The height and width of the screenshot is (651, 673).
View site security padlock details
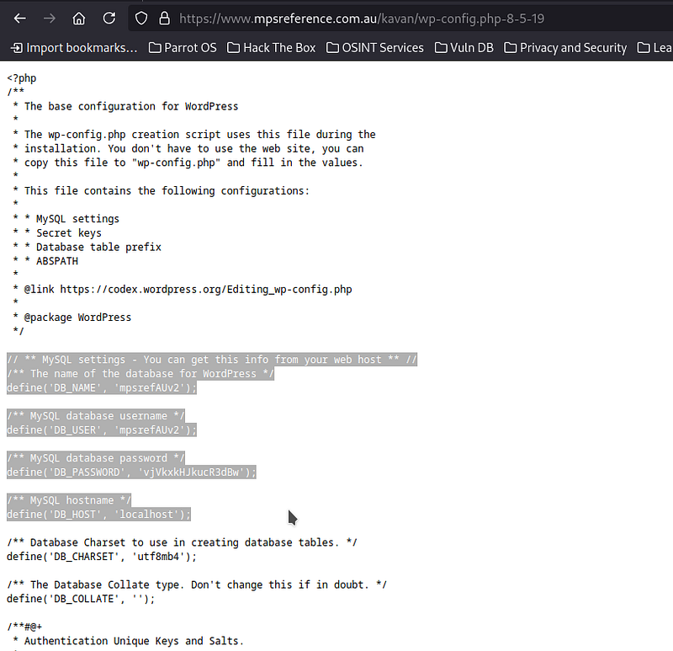point(164,19)
